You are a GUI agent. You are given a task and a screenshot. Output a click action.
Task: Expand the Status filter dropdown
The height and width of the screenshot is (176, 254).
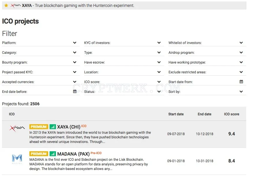[x=124, y=92]
